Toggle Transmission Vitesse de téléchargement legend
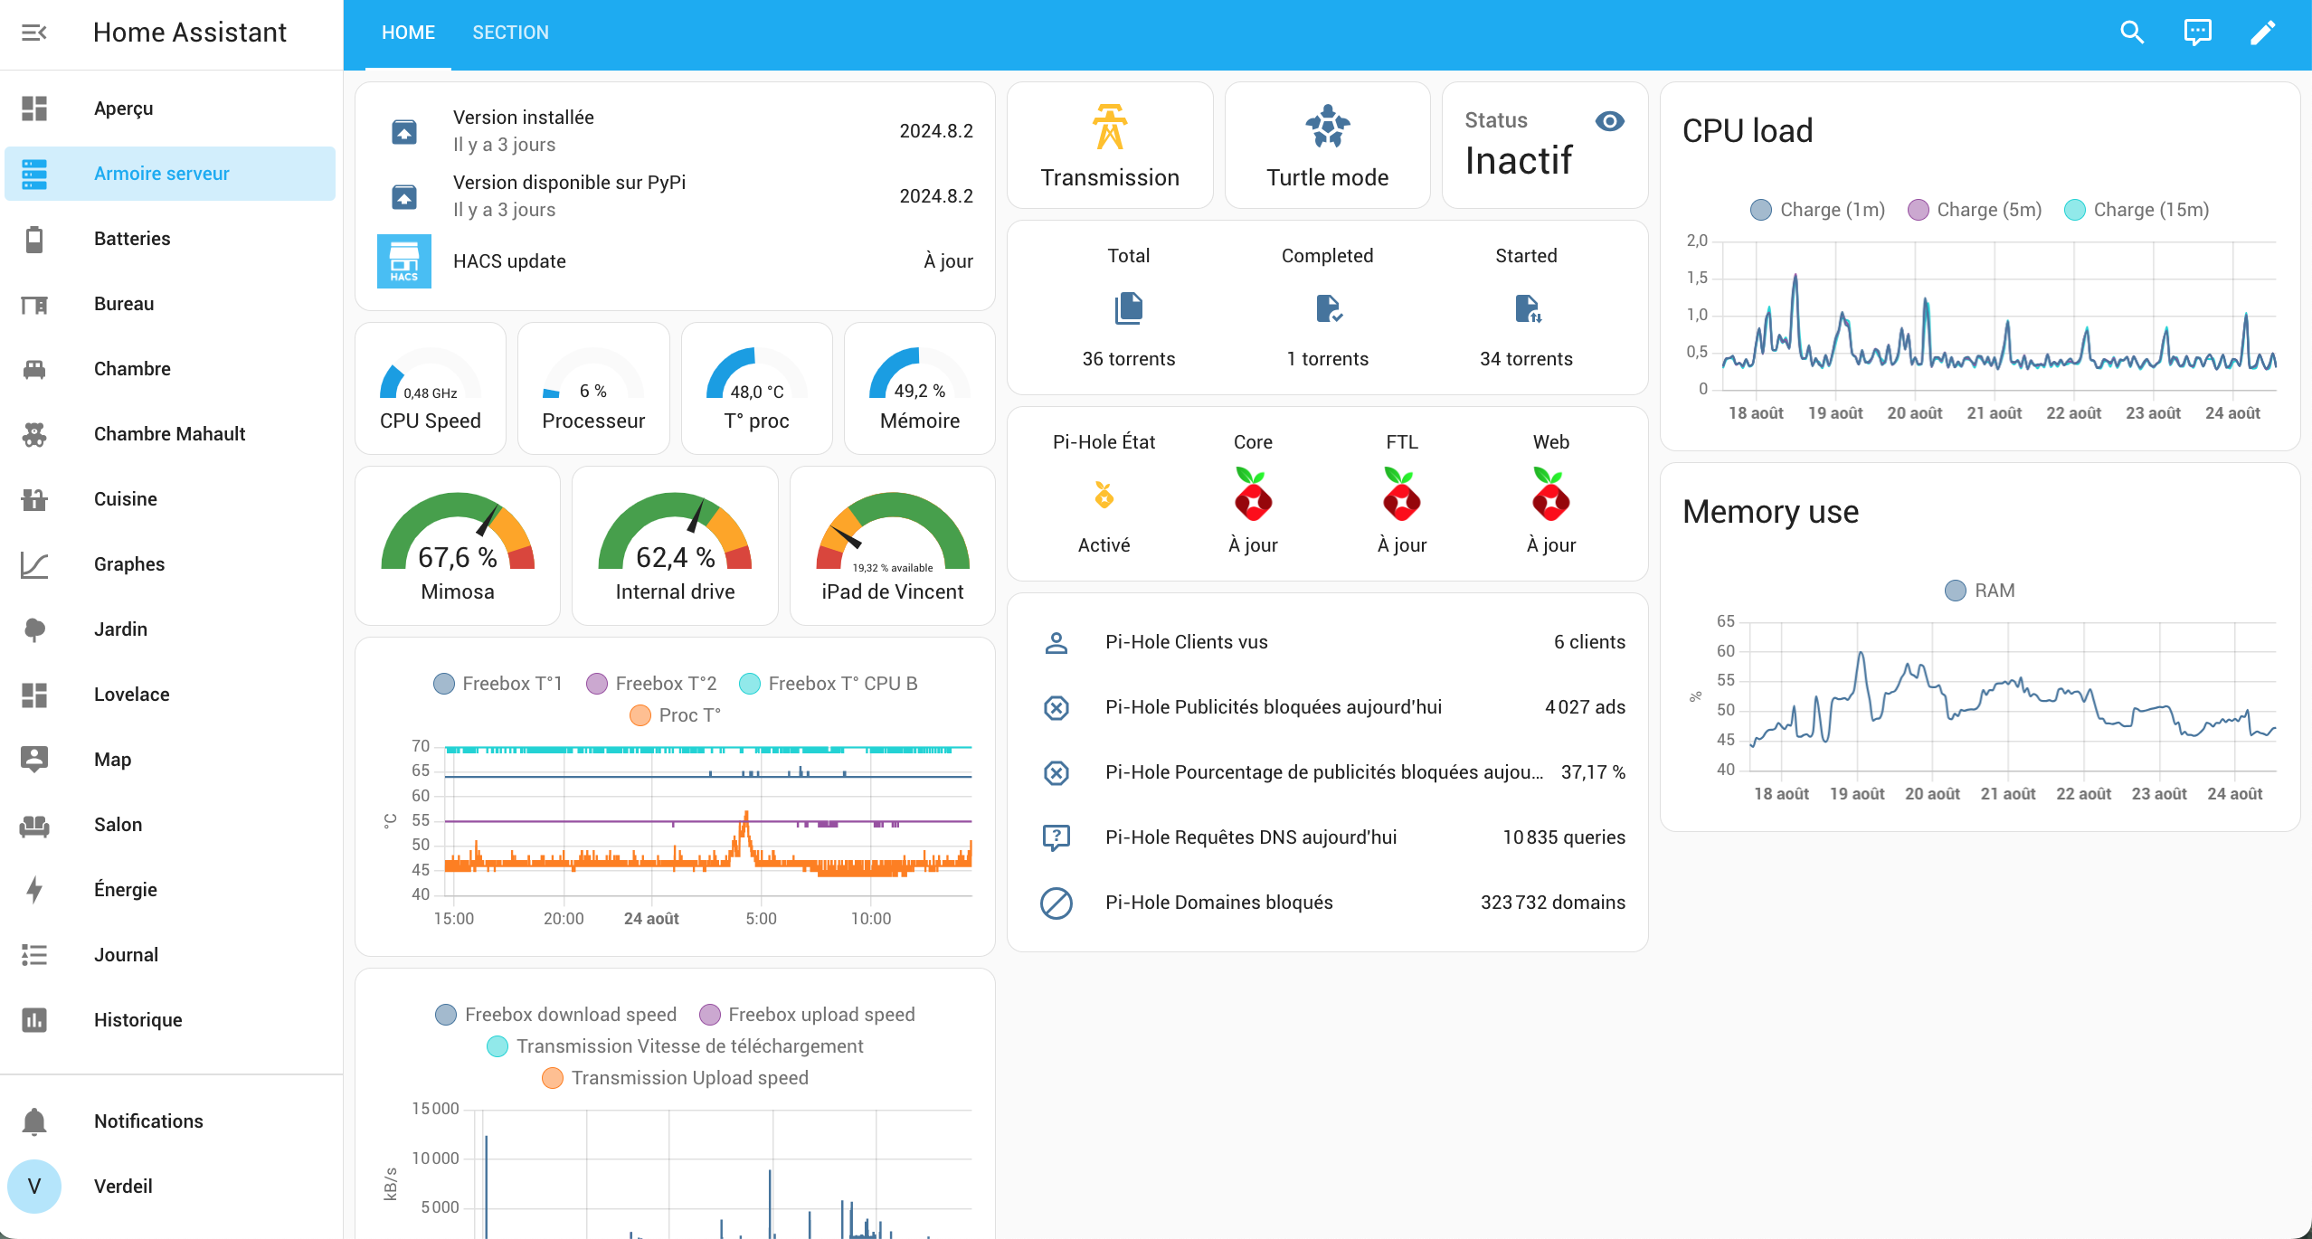2312x1239 pixels. click(x=675, y=1046)
